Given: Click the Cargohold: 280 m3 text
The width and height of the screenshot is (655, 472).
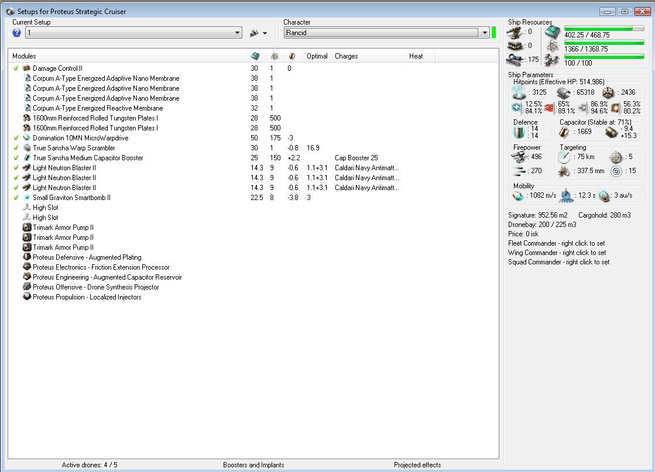Looking at the screenshot, I should click(605, 215).
